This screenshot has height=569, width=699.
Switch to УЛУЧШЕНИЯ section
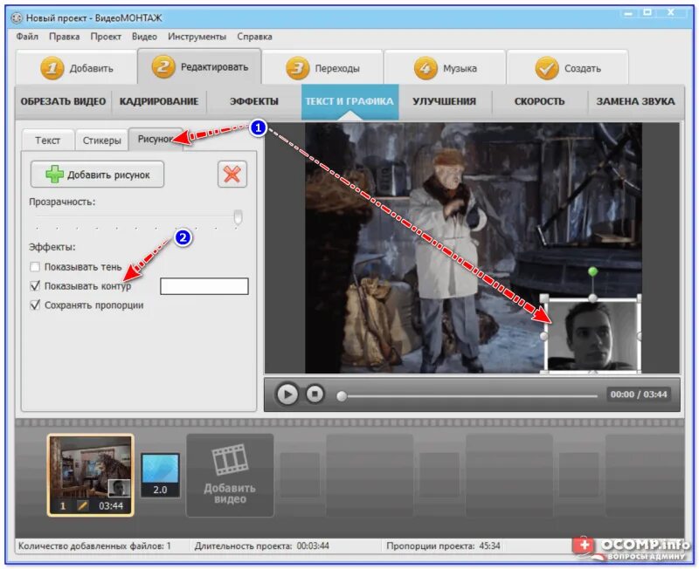click(x=445, y=101)
